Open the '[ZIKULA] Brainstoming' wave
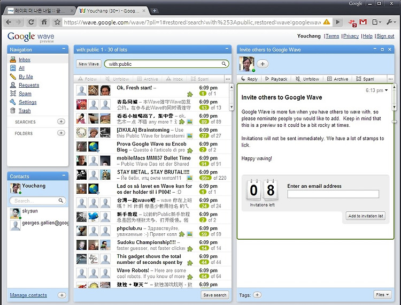This screenshot has height=305, width=401. tap(152, 133)
